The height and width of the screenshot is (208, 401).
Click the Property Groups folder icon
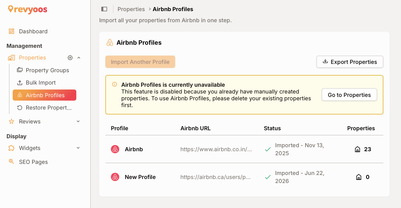pyautogui.click(x=20, y=70)
